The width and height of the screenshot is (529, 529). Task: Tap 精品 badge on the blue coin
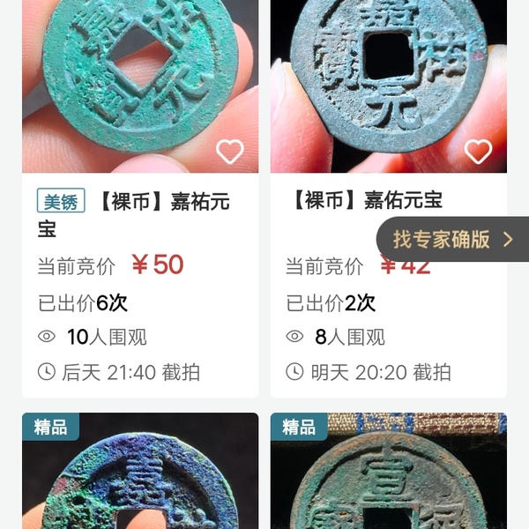[x=50, y=427]
